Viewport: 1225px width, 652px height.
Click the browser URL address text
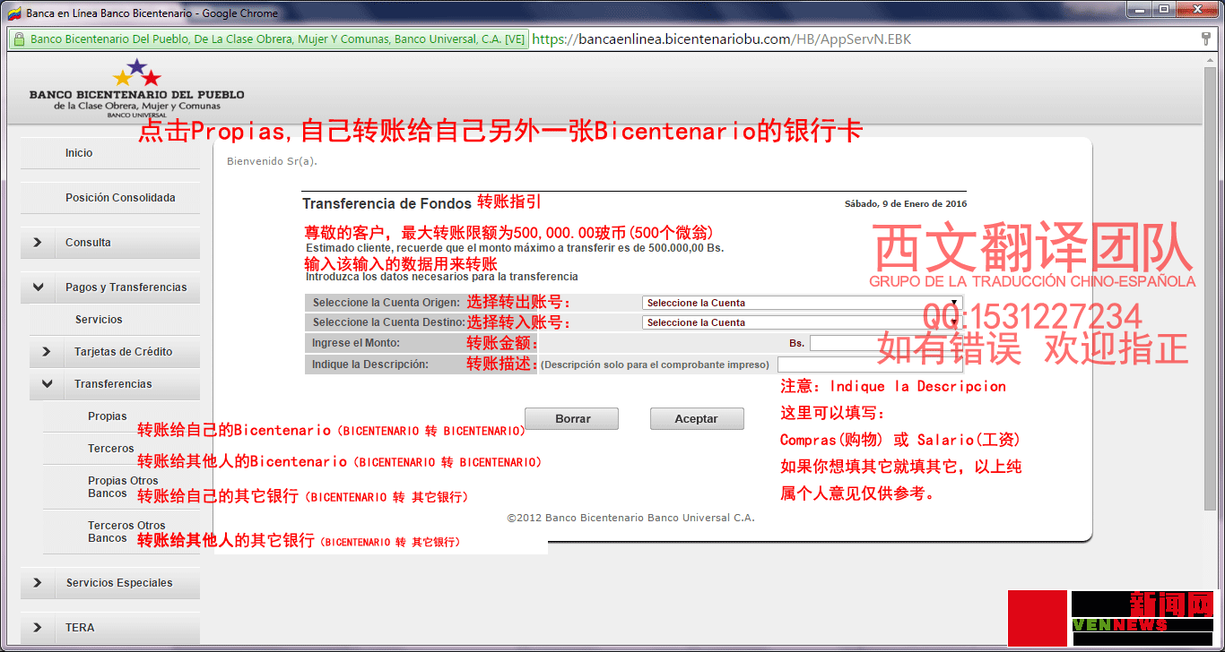(x=722, y=39)
